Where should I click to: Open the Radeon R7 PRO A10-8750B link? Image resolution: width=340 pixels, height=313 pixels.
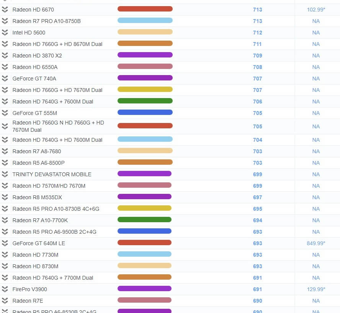47,21
